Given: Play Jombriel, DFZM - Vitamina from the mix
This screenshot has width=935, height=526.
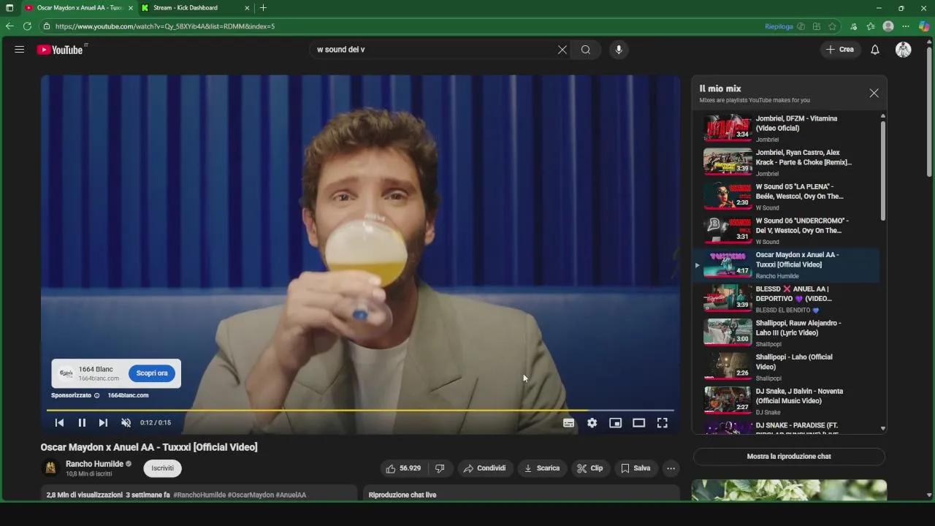Looking at the screenshot, I should click(x=785, y=128).
